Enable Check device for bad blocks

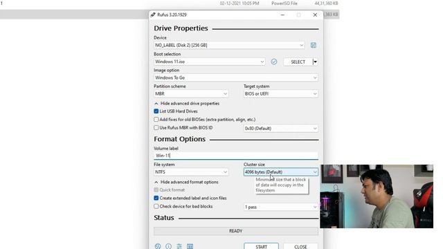(156, 206)
